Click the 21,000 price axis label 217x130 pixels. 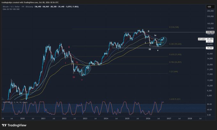tap(210, 69)
